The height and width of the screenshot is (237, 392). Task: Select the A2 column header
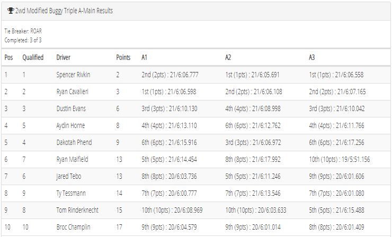point(228,58)
